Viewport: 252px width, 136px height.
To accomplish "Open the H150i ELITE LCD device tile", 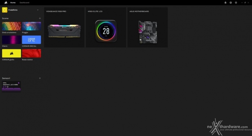I will pos(106,27).
